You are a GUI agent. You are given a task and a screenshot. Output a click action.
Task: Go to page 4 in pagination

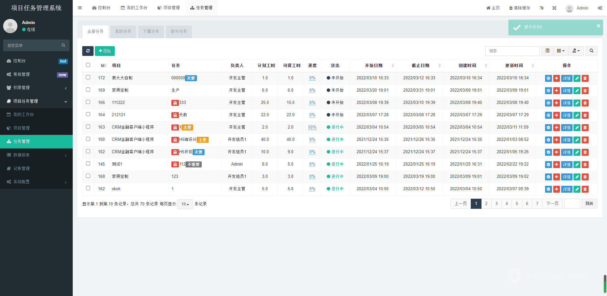506,204
